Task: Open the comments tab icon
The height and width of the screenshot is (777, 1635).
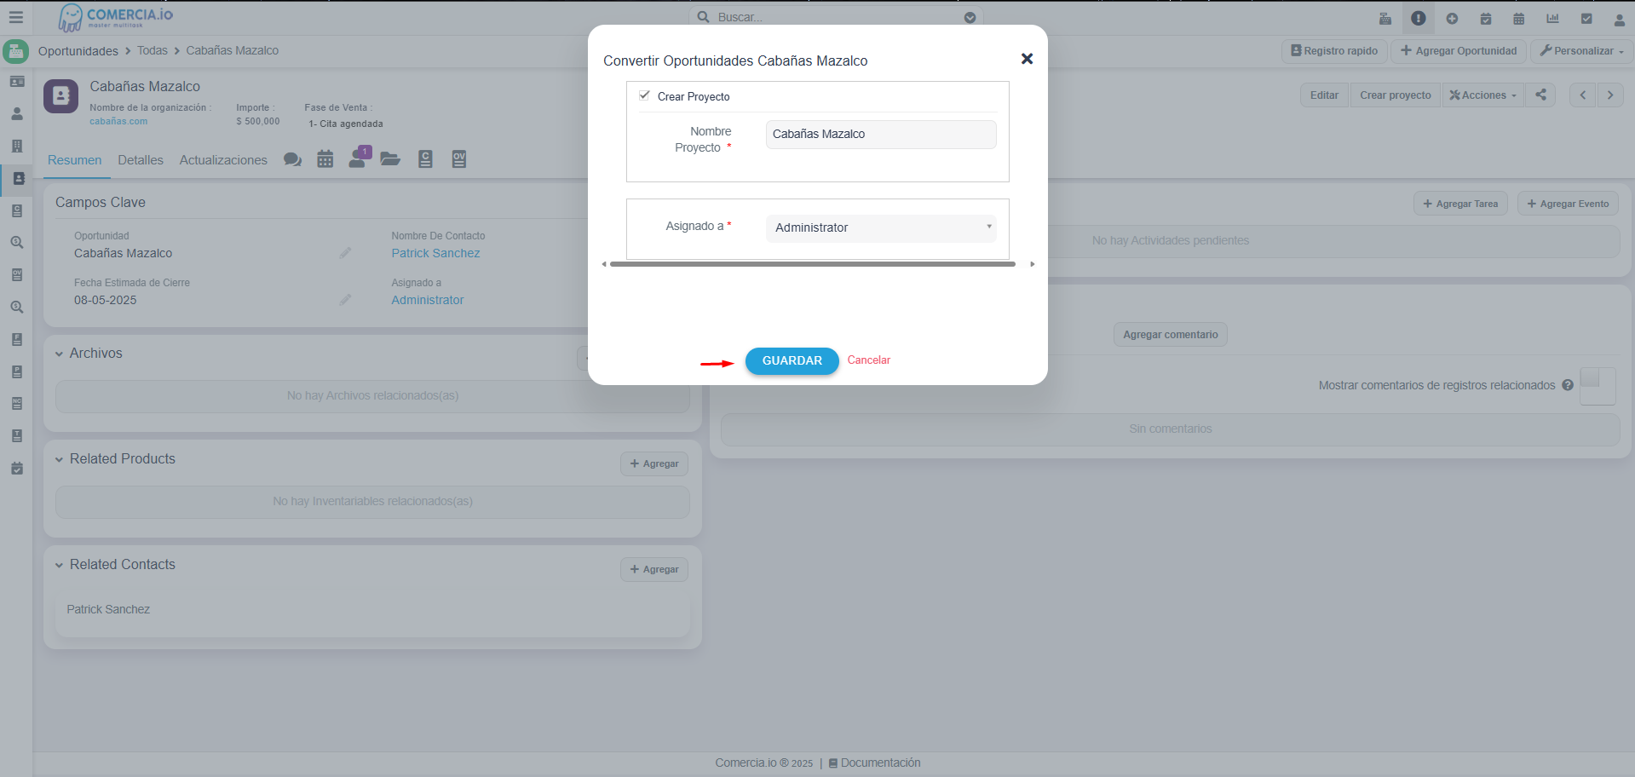Action: pyautogui.click(x=292, y=159)
